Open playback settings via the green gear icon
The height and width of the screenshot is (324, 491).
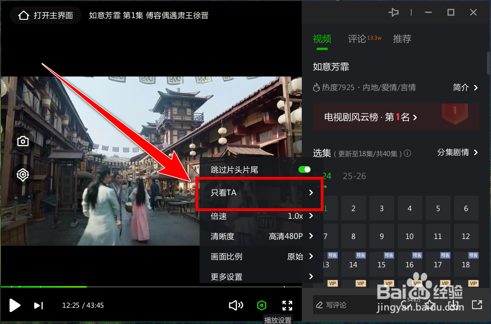(x=262, y=305)
